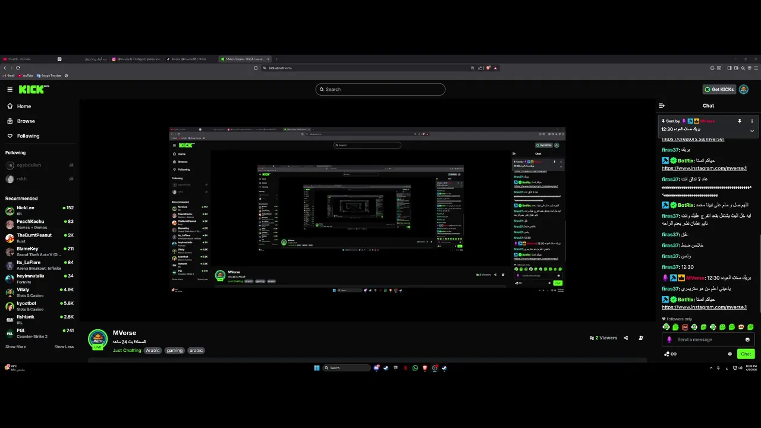Image resolution: width=761 pixels, height=428 pixels.
Task: Open the Google Translate bookmark
Action: pos(49,75)
